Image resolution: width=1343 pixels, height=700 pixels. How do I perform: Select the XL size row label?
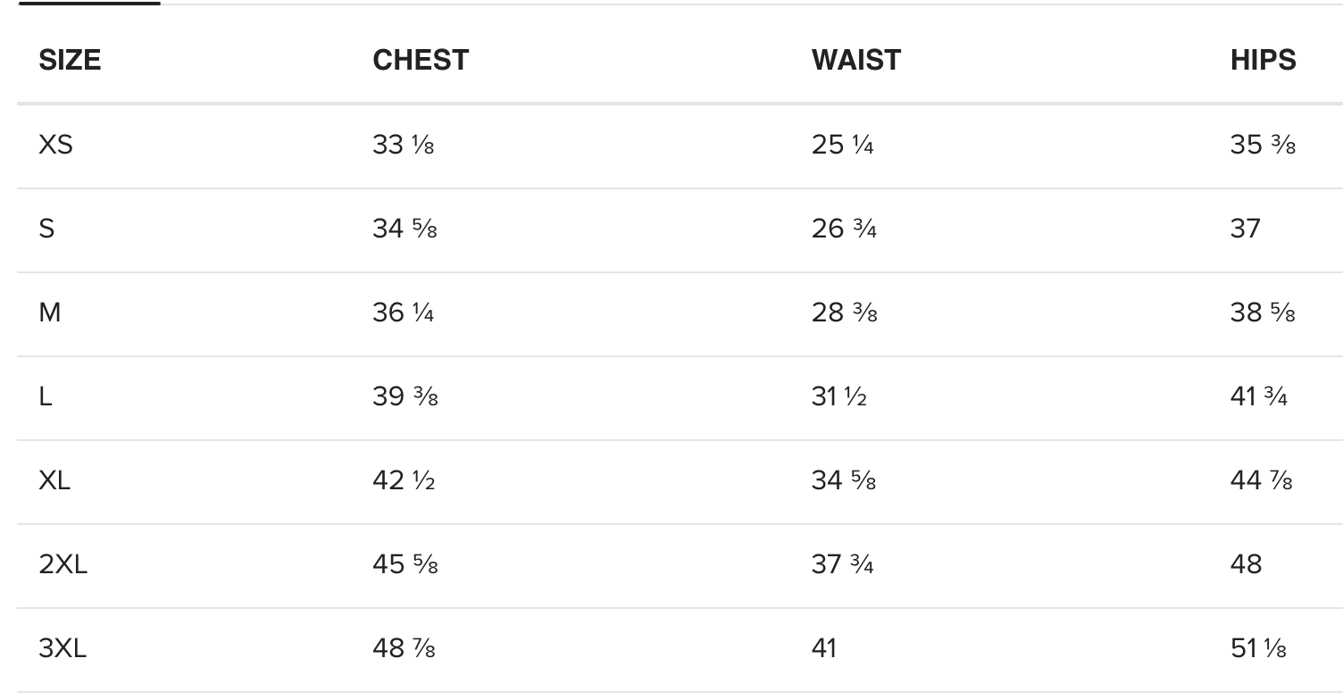tap(54, 480)
